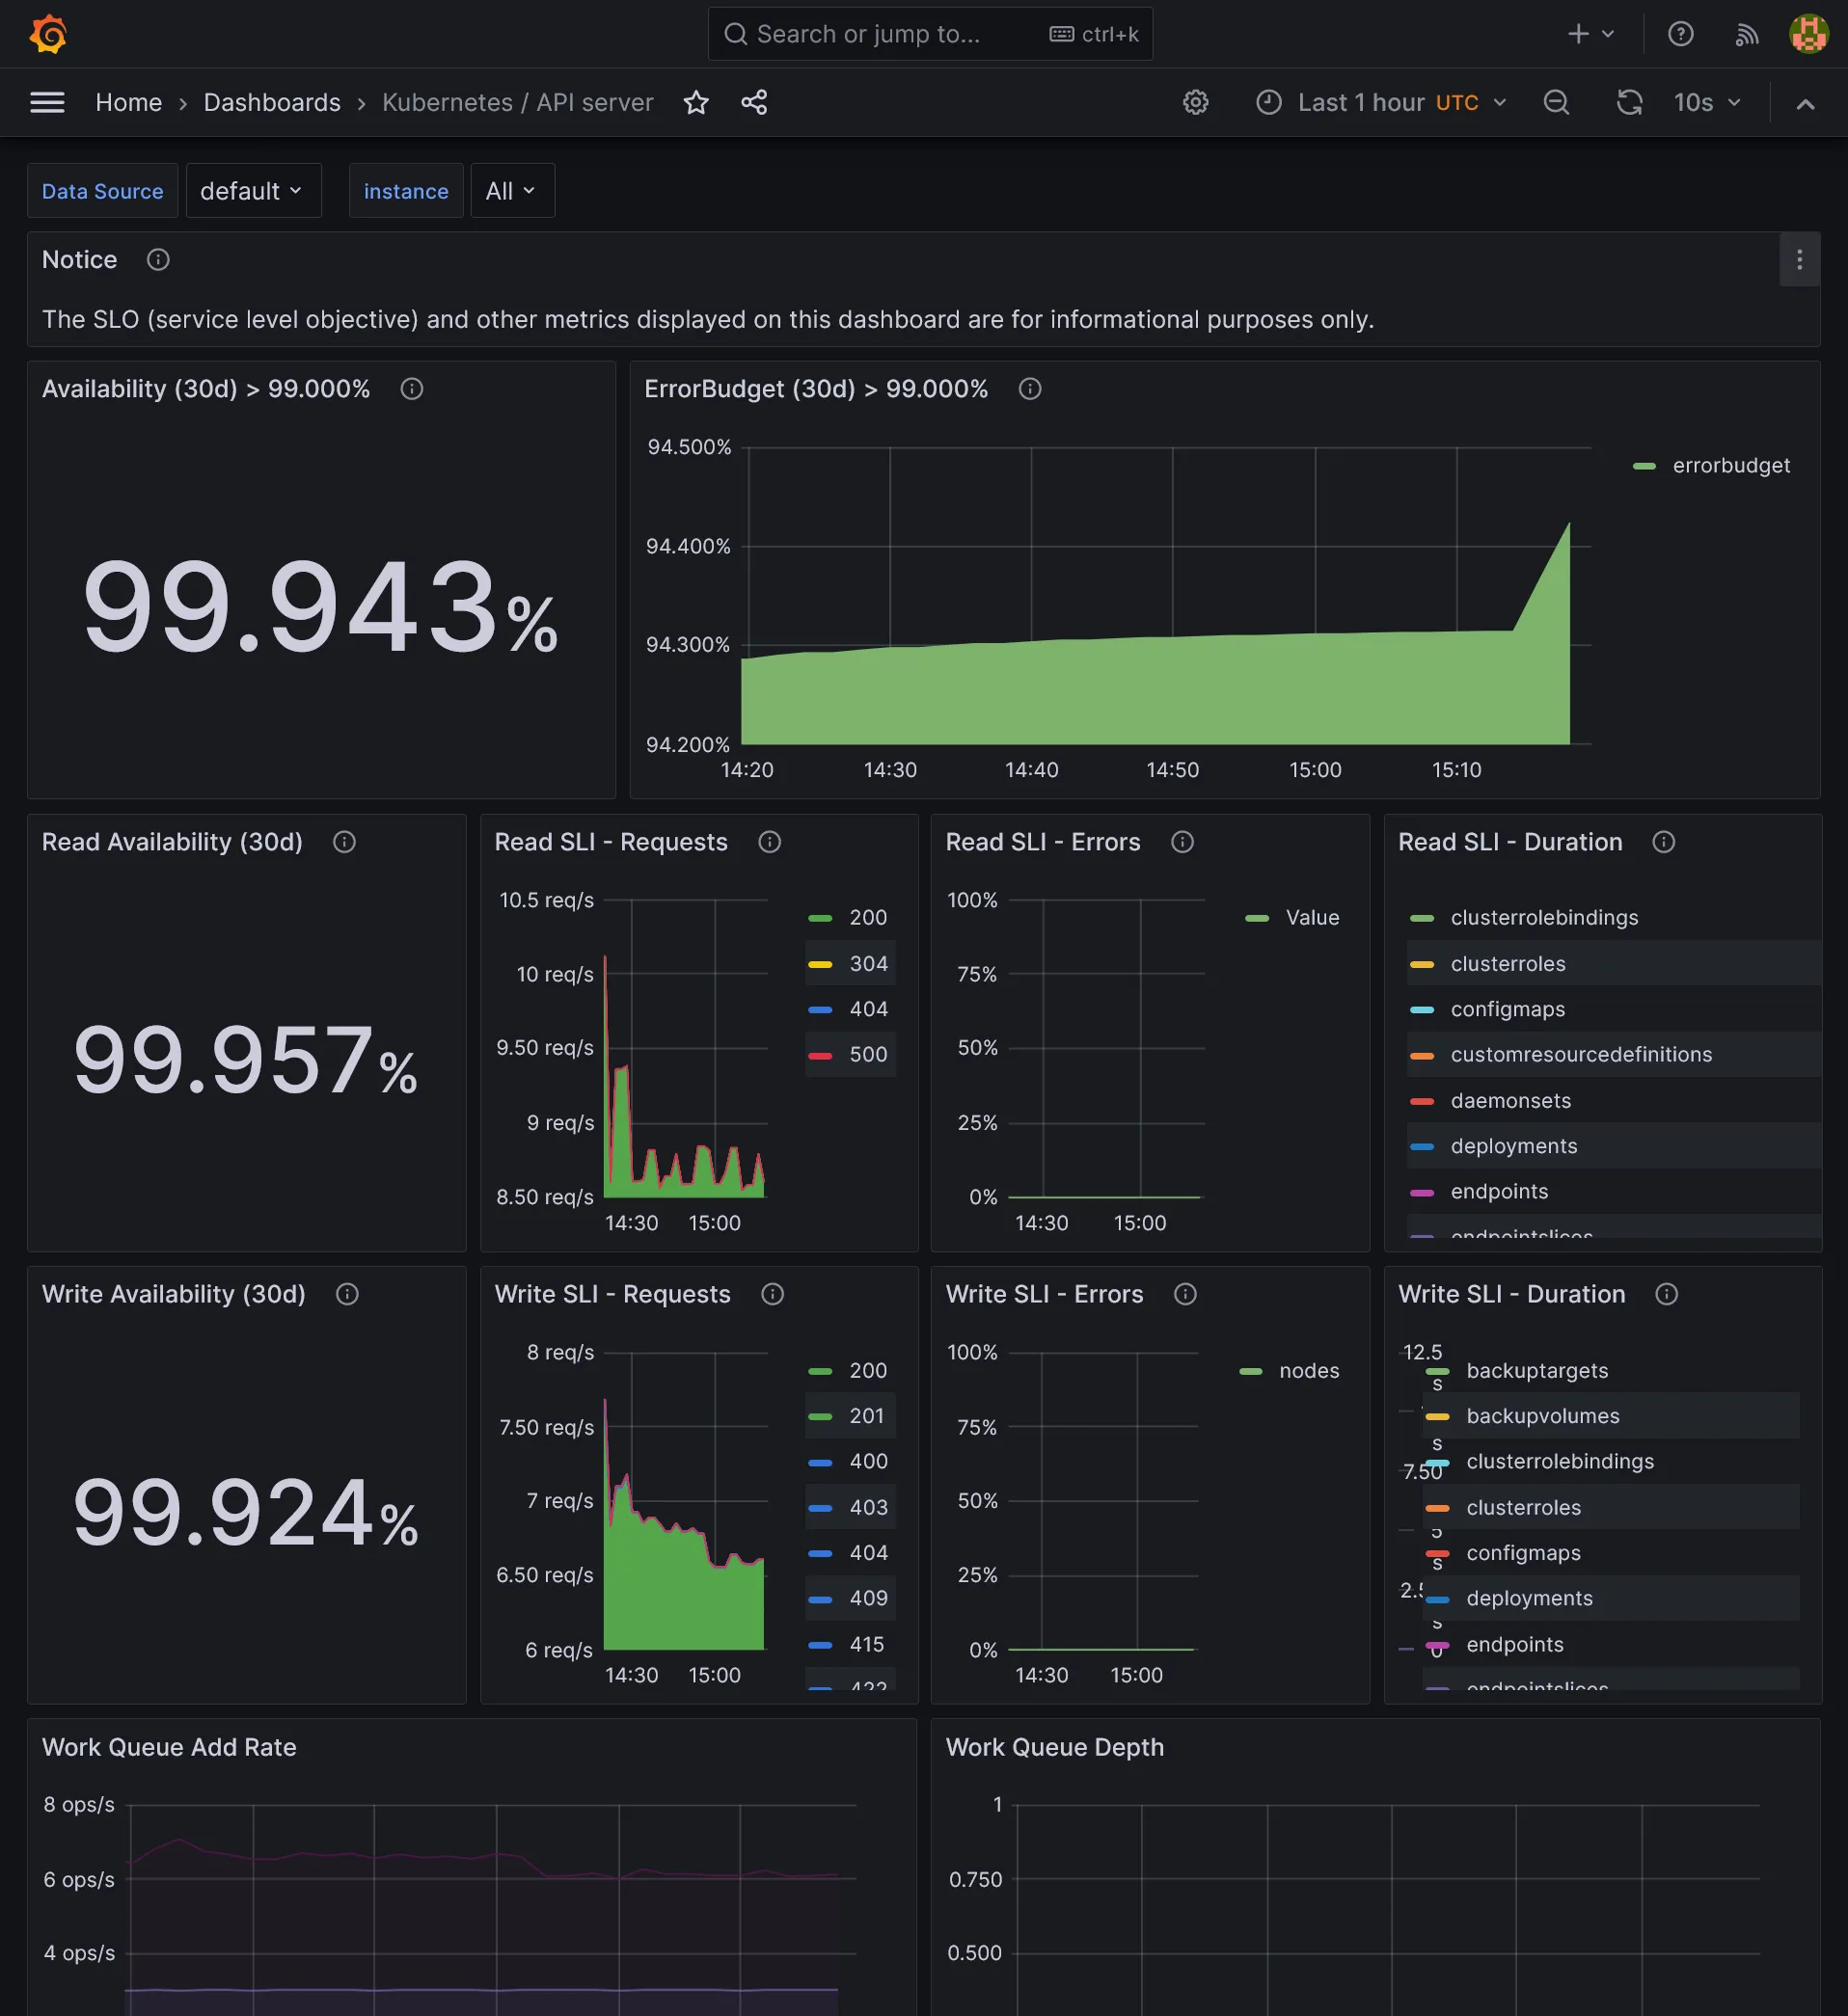Image resolution: width=1848 pixels, height=2016 pixels.
Task: Open the Notice panel kebab menu
Action: point(1799,260)
